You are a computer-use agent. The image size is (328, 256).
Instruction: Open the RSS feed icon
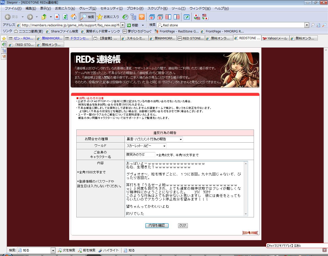[x=141, y=17]
